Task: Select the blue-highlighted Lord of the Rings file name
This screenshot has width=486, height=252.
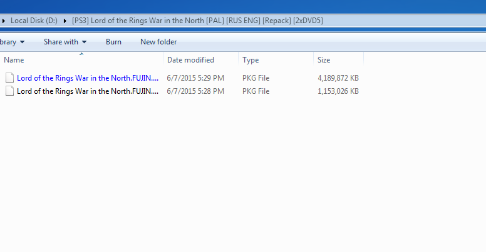Action: pyautogui.click(x=88, y=78)
